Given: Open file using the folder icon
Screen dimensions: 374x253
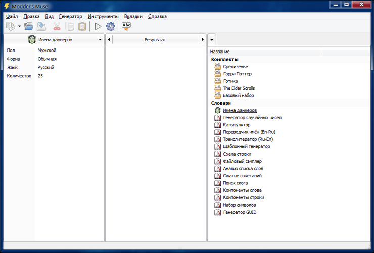Looking at the screenshot, I should coord(29,26).
